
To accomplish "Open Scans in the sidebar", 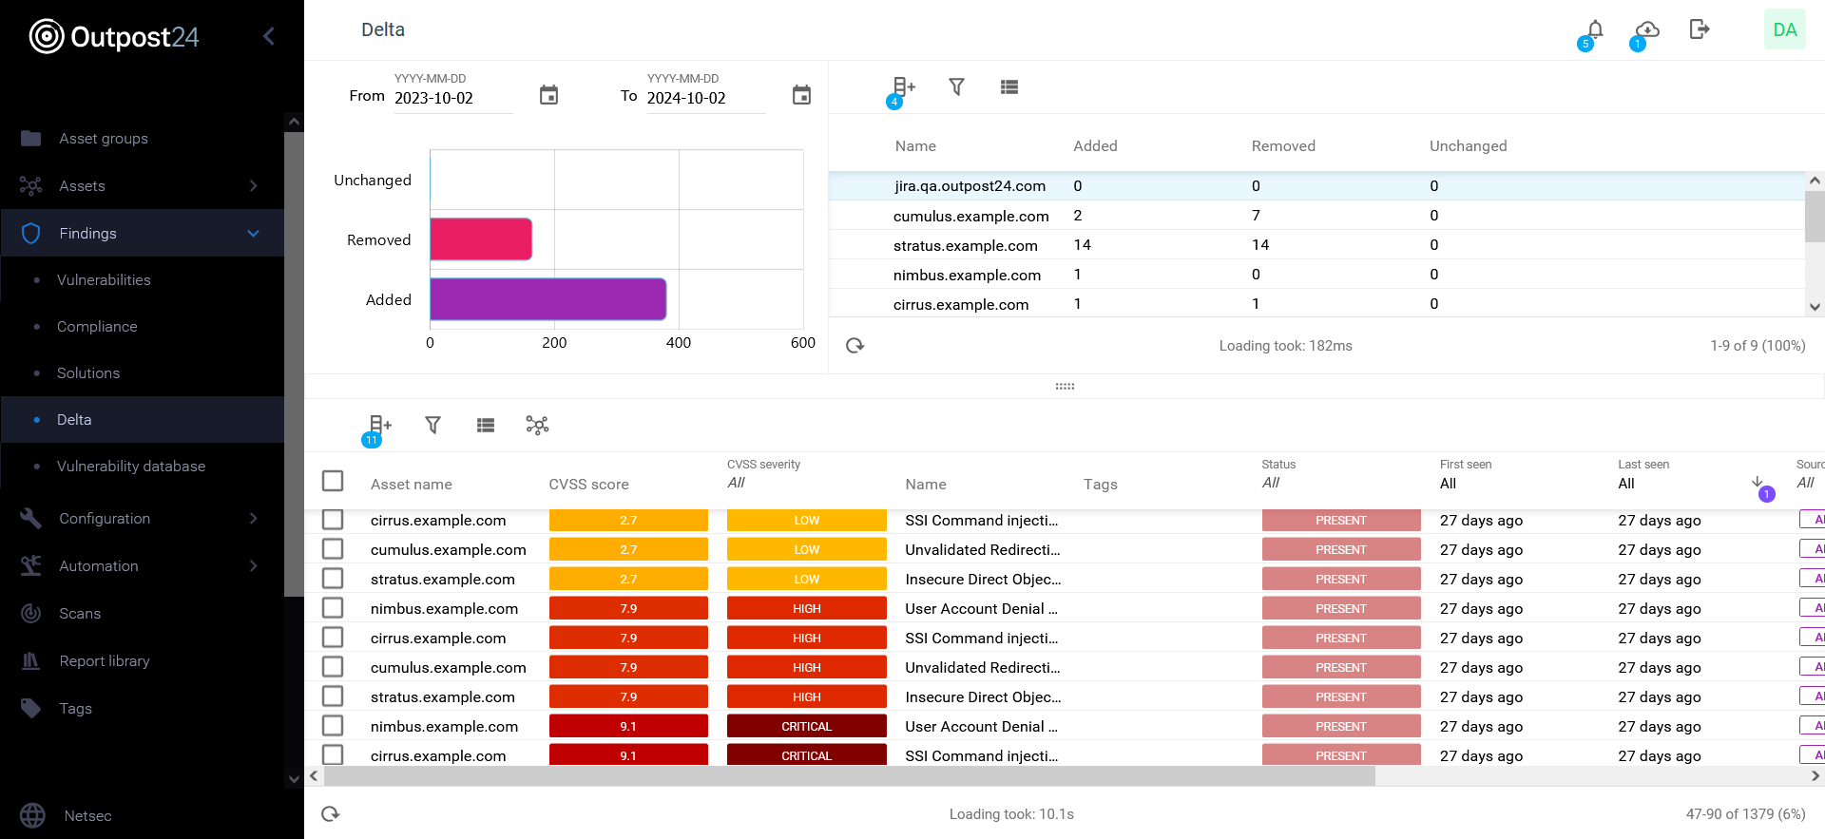I will point(143,614).
